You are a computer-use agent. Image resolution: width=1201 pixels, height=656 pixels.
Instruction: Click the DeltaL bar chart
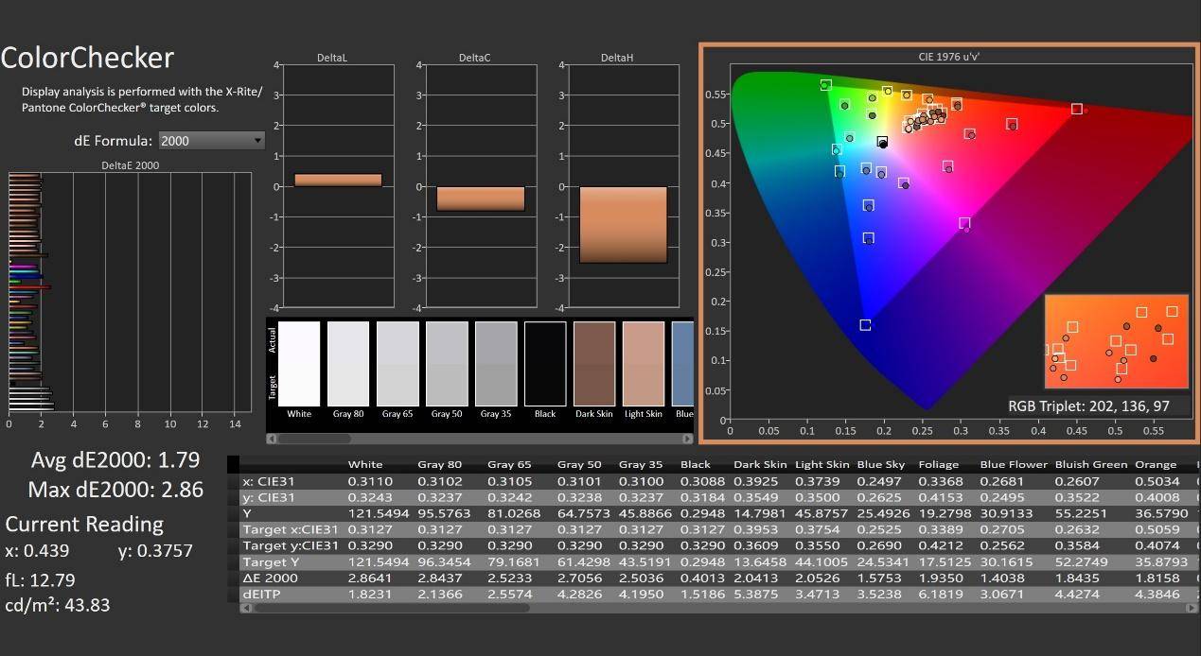[338, 185]
